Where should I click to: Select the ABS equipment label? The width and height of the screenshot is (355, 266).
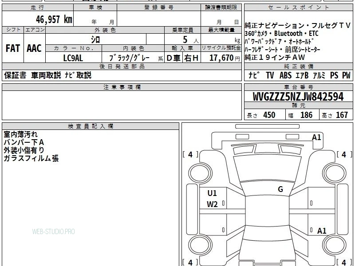[x=285, y=75]
